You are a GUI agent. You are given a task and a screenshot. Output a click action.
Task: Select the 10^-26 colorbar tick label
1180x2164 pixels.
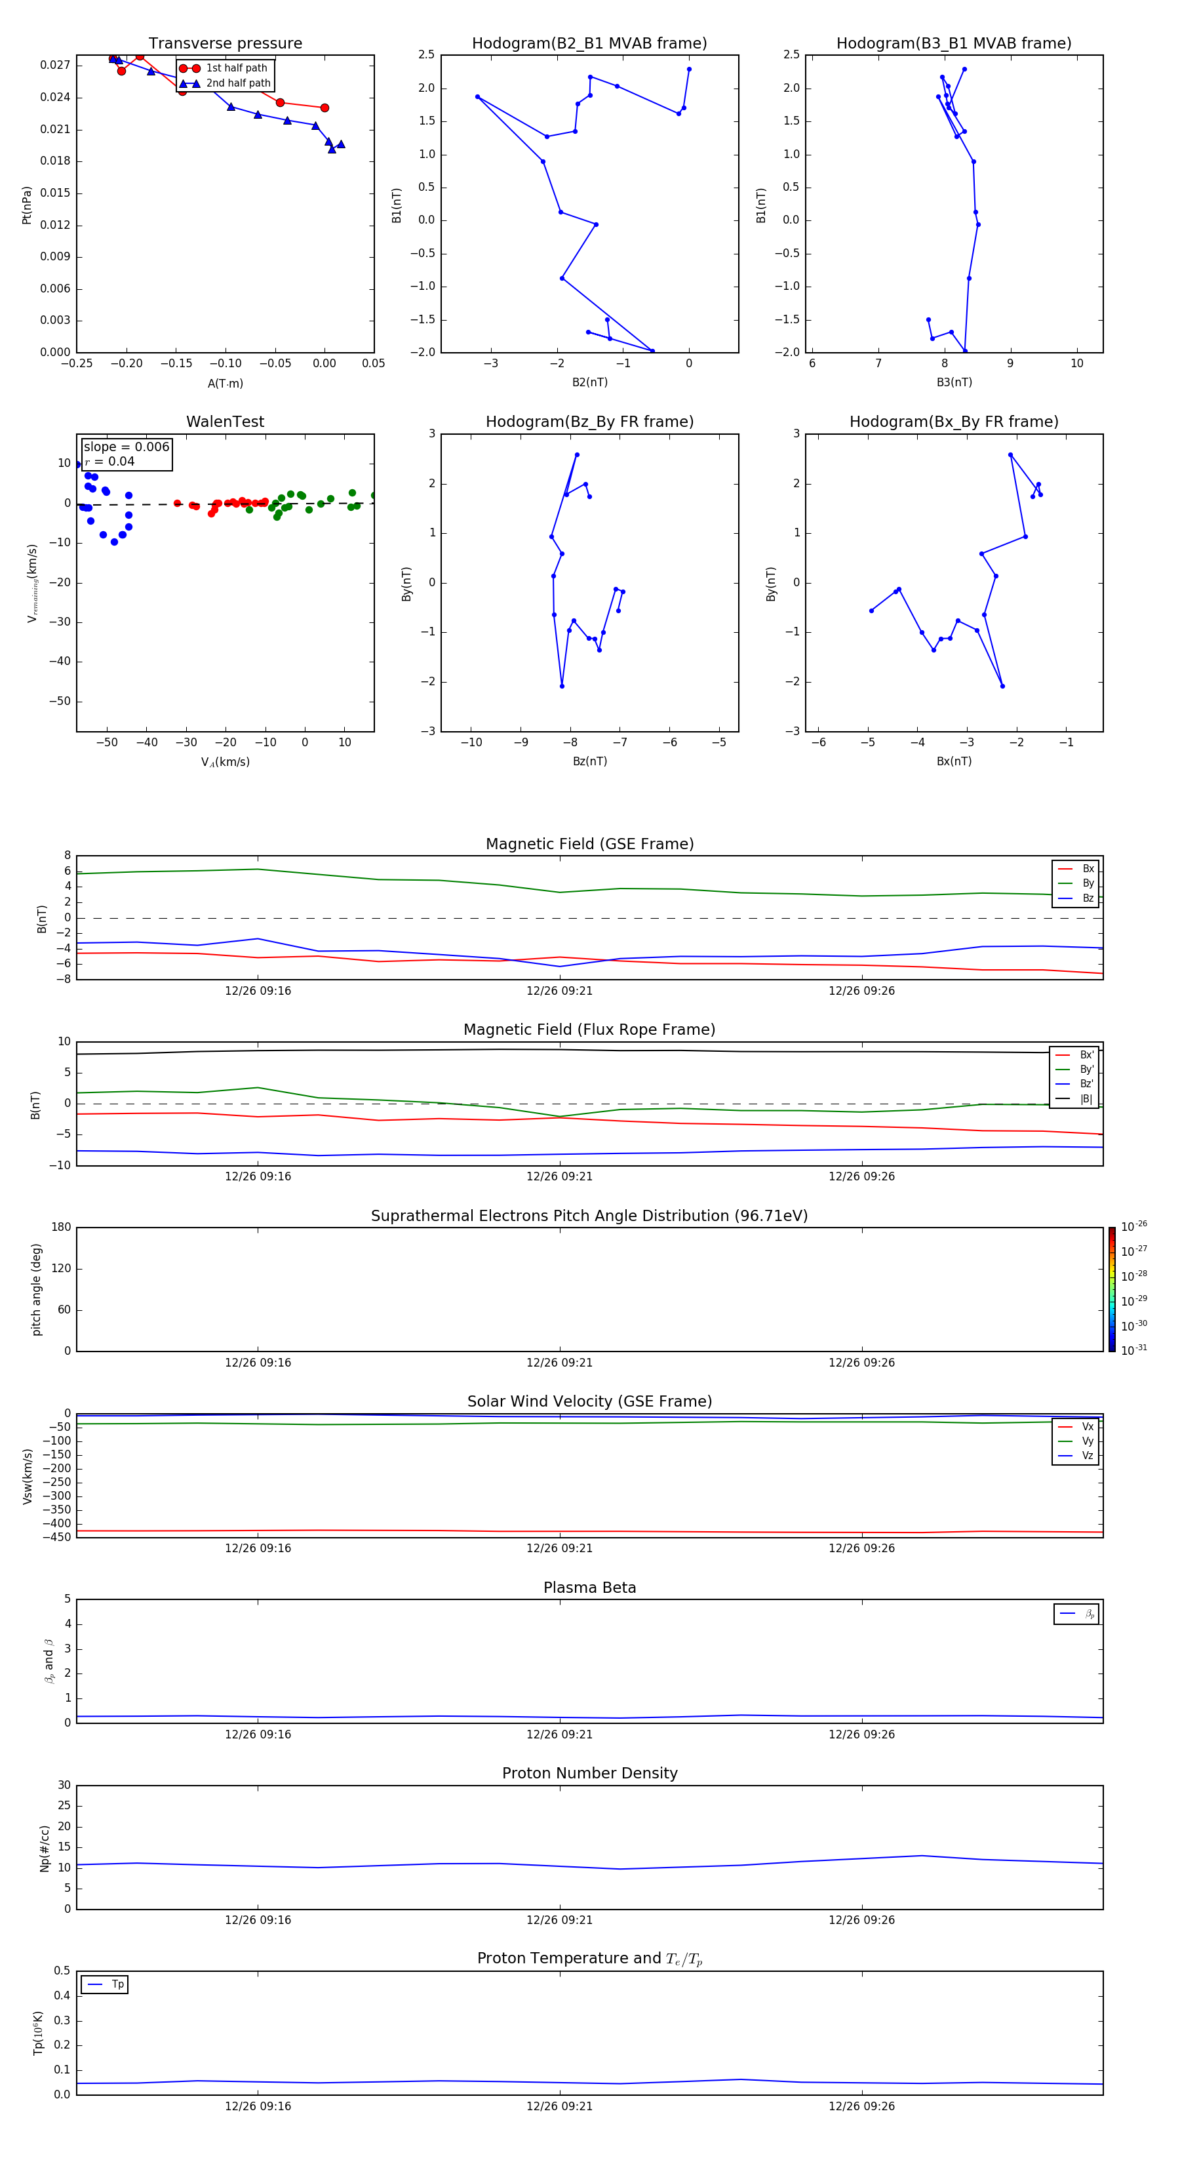pyautogui.click(x=1134, y=1228)
